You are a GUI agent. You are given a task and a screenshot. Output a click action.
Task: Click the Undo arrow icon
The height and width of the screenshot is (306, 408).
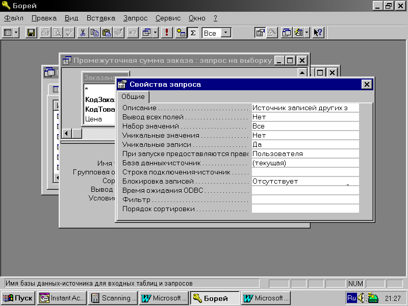pyautogui.click(x=133, y=33)
